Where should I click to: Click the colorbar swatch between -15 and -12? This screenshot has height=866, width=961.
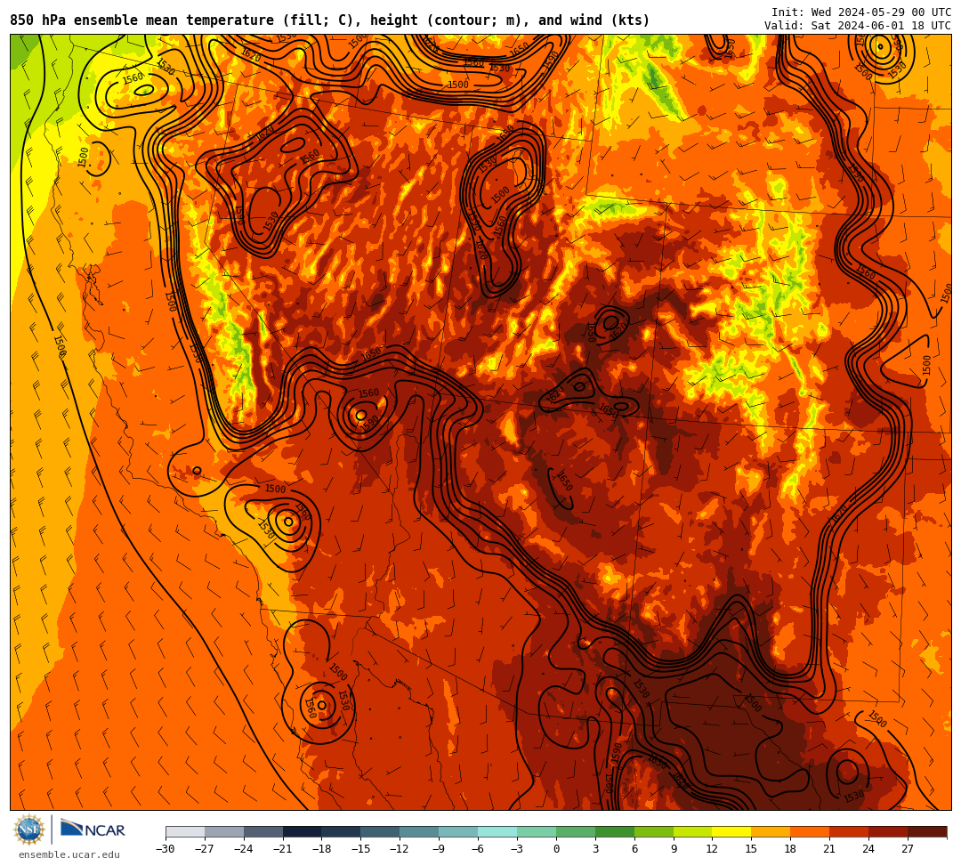tap(381, 831)
